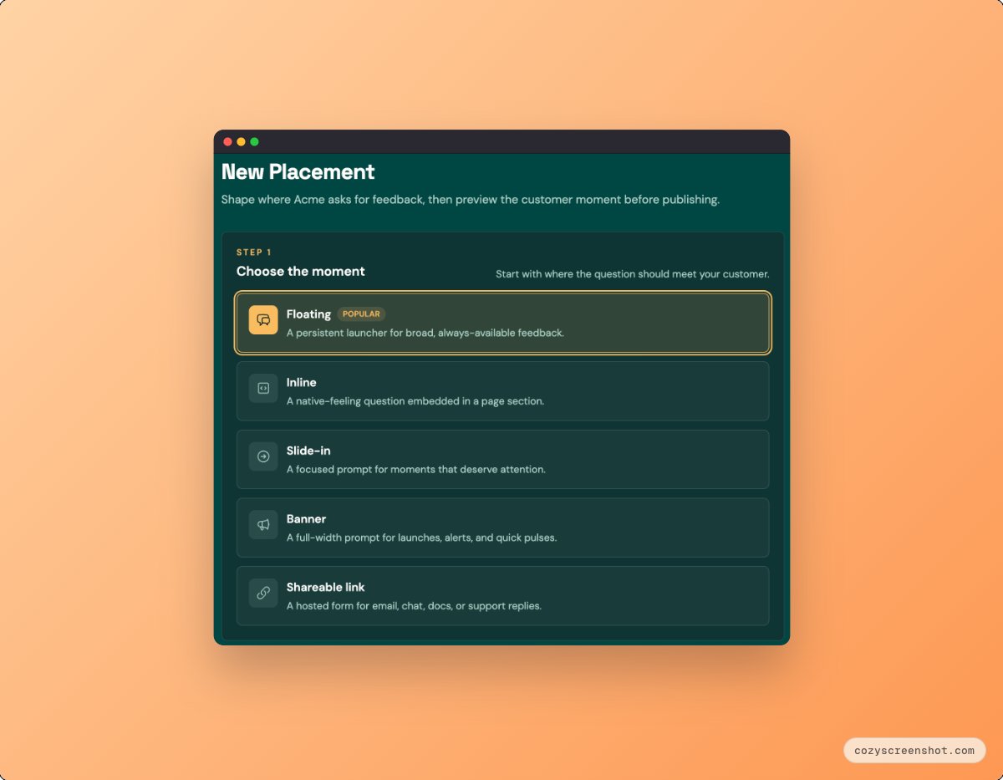This screenshot has height=780, width=1003.
Task: Click the 'New Placement' heading
Action: [298, 172]
